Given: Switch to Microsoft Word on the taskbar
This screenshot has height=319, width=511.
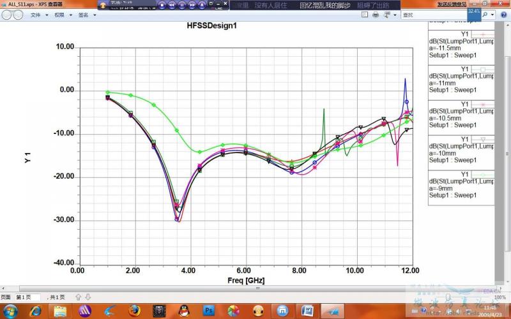Looking at the screenshot, I should 308,311.
